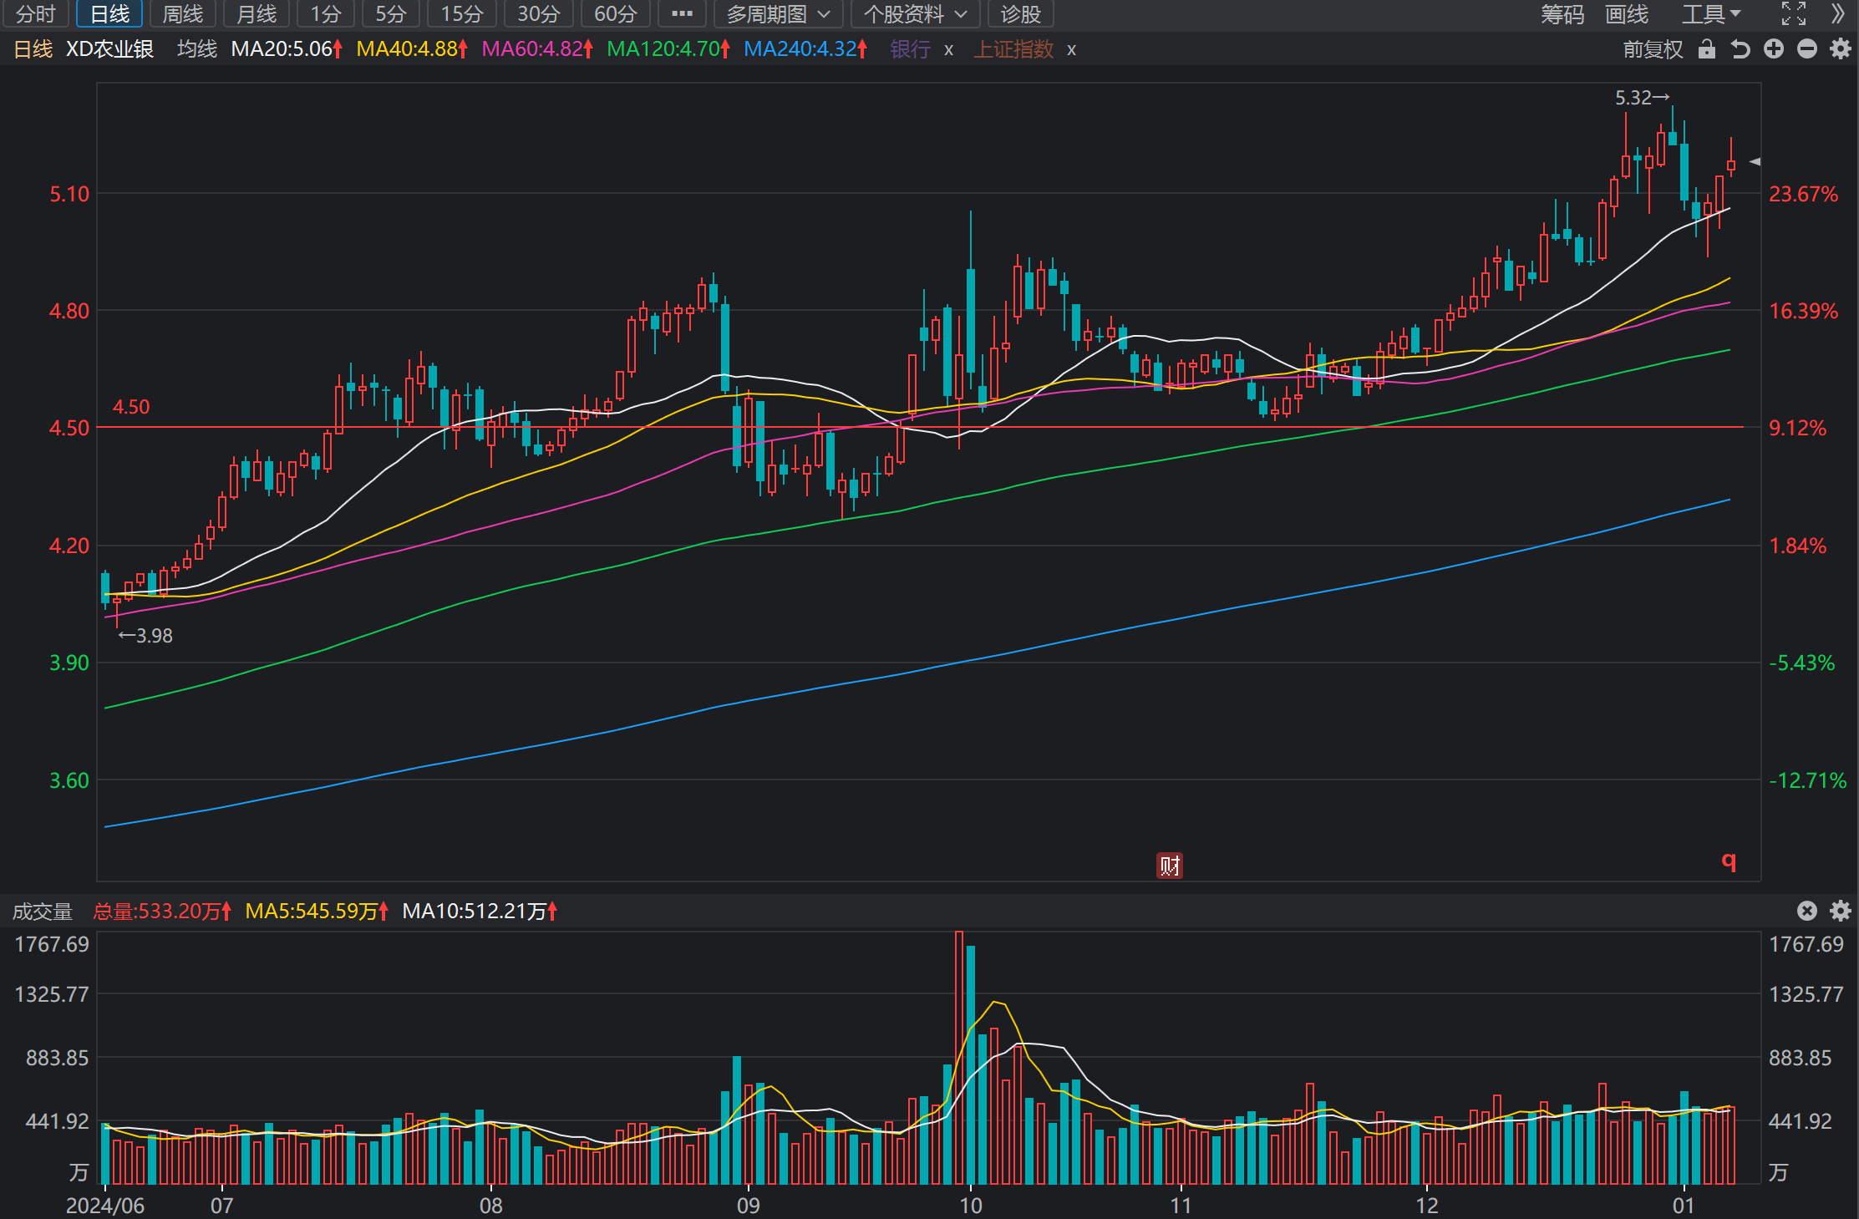The image size is (1859, 1219).
Task: Open the 工具 dropdown menu
Action: pyautogui.click(x=1711, y=14)
